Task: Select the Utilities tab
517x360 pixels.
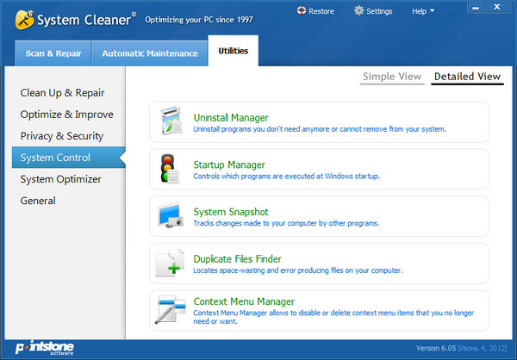Action: click(x=233, y=52)
